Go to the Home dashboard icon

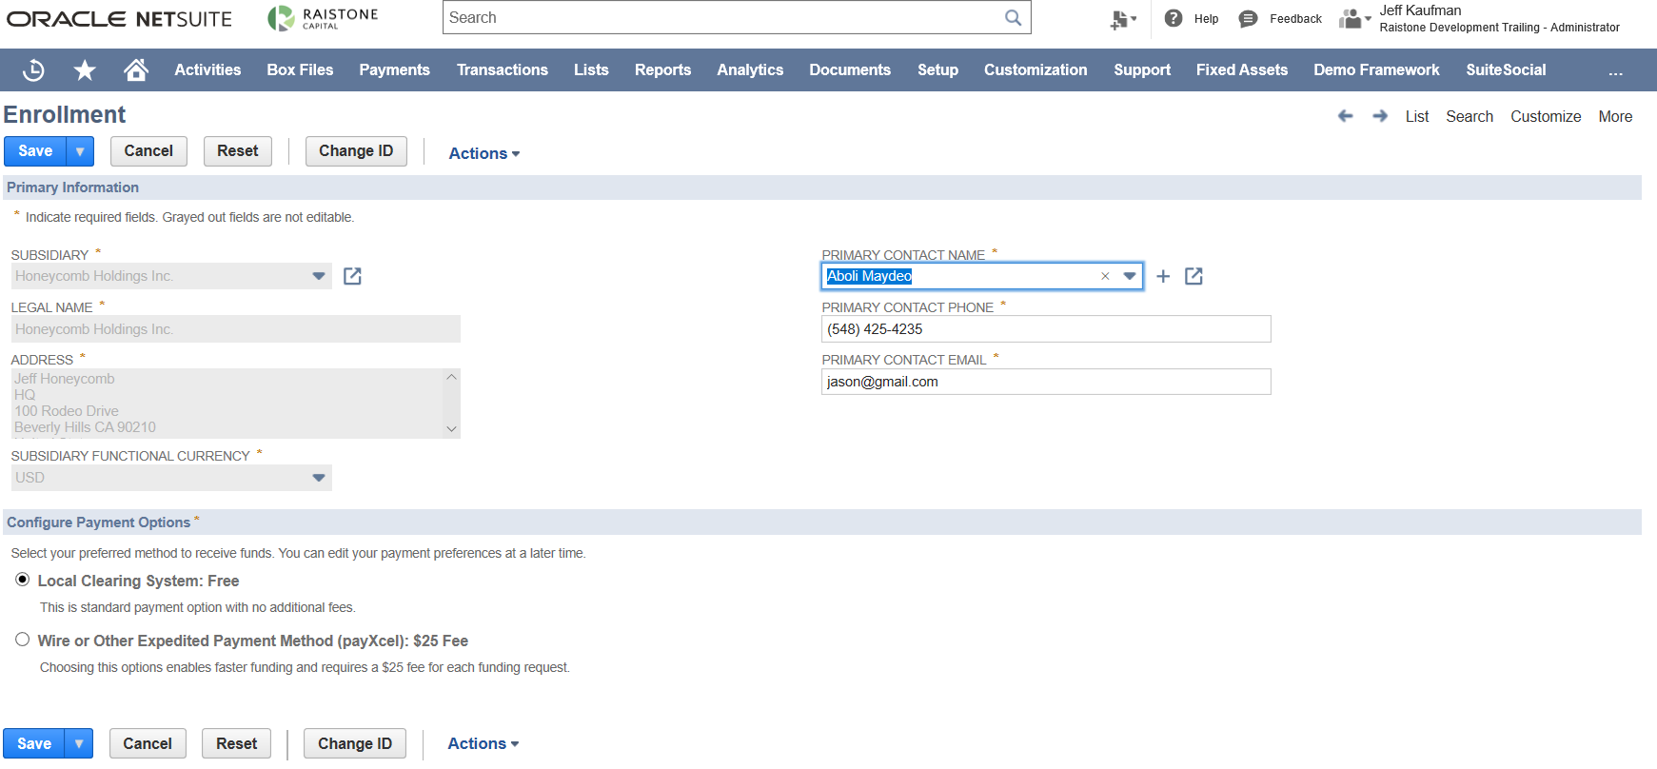(x=136, y=69)
